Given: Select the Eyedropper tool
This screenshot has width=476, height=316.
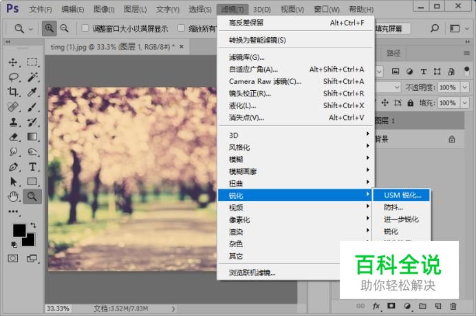Looking at the screenshot, I should pos(32,92).
